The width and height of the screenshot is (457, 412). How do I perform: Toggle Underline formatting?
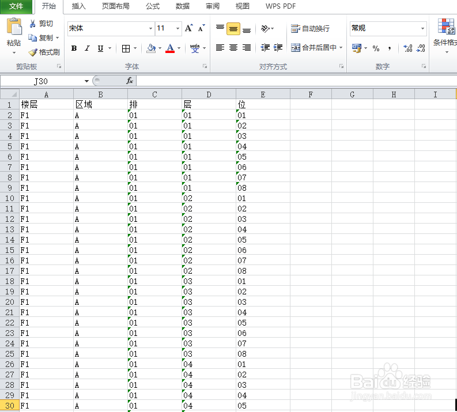coord(100,48)
